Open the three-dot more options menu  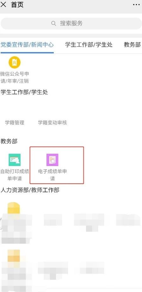[x=136, y=5]
